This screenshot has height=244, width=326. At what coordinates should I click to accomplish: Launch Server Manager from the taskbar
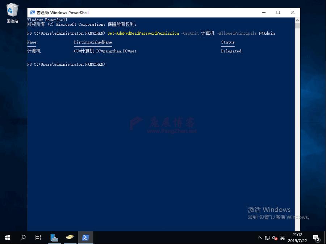click(x=54, y=237)
